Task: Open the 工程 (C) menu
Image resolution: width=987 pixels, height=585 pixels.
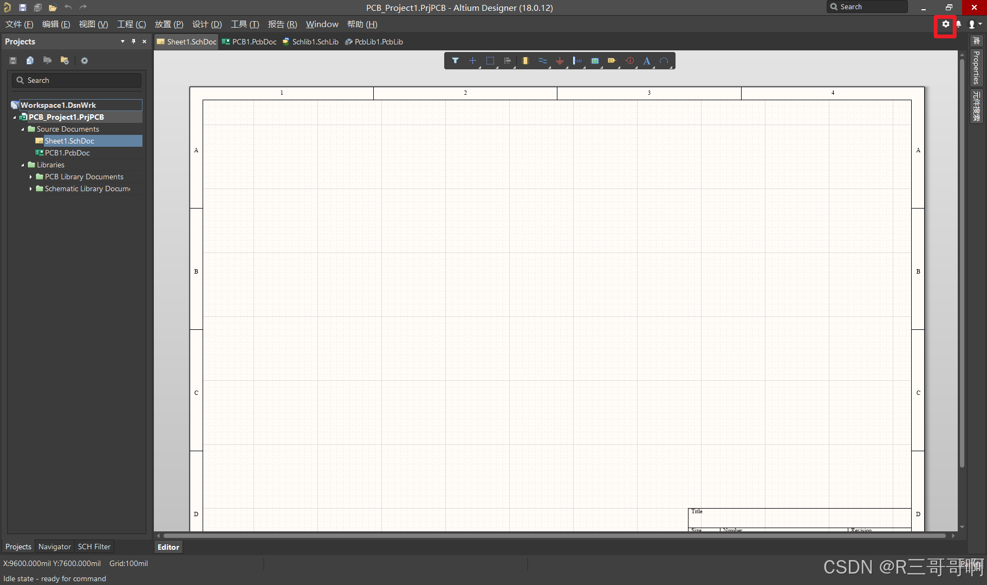Action: (x=132, y=24)
